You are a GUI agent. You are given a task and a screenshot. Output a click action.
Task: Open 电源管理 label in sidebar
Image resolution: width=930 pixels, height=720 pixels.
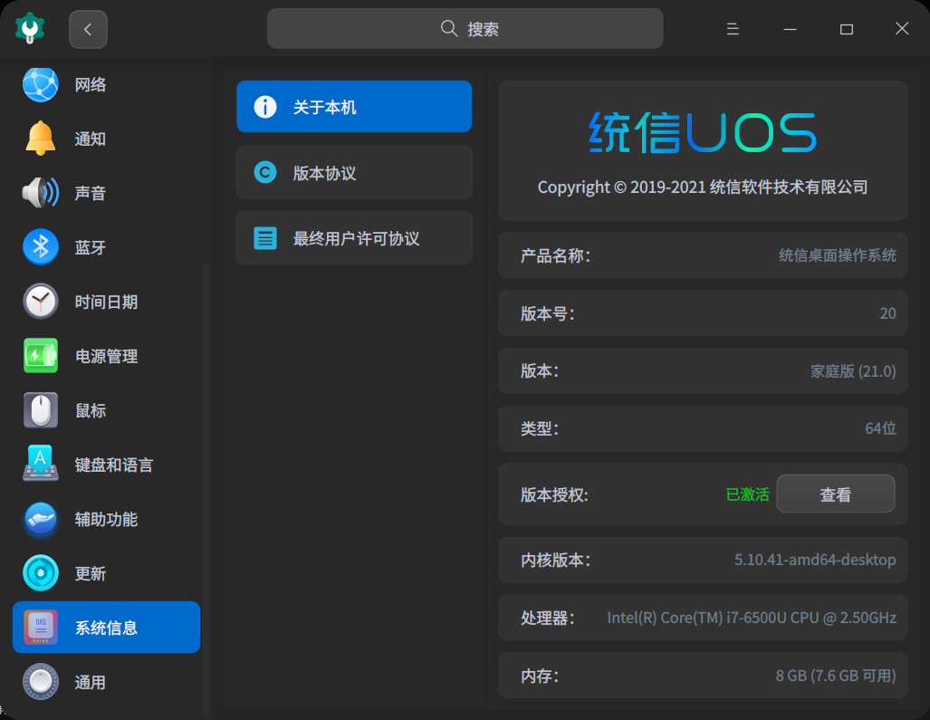tap(106, 357)
